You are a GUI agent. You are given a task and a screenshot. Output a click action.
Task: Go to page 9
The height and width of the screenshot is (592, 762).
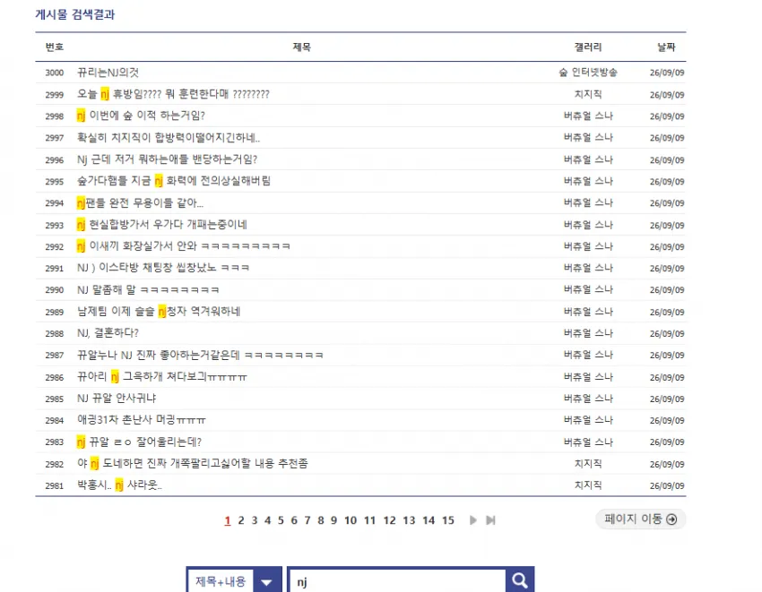pos(333,520)
